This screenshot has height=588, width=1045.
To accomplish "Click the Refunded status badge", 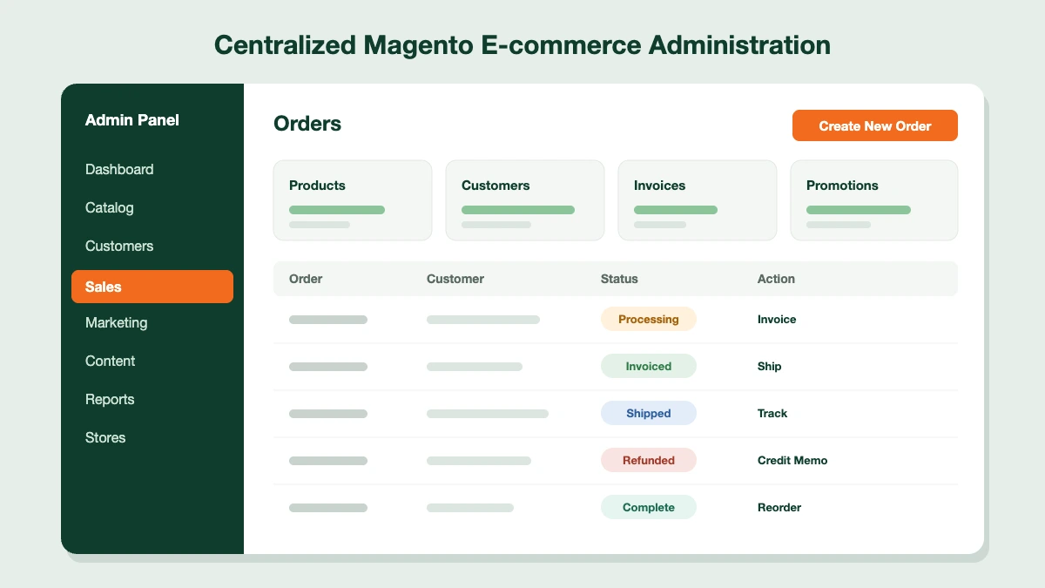I will 649,460.
